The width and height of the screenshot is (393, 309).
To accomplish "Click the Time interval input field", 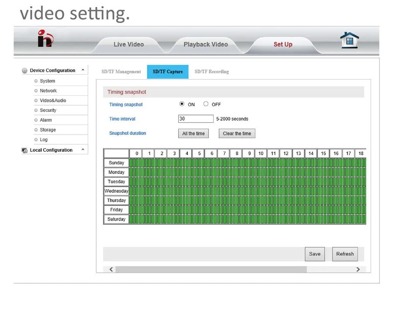I will (196, 119).
